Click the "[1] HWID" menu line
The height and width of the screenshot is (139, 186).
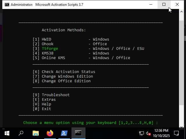click(x=71, y=39)
